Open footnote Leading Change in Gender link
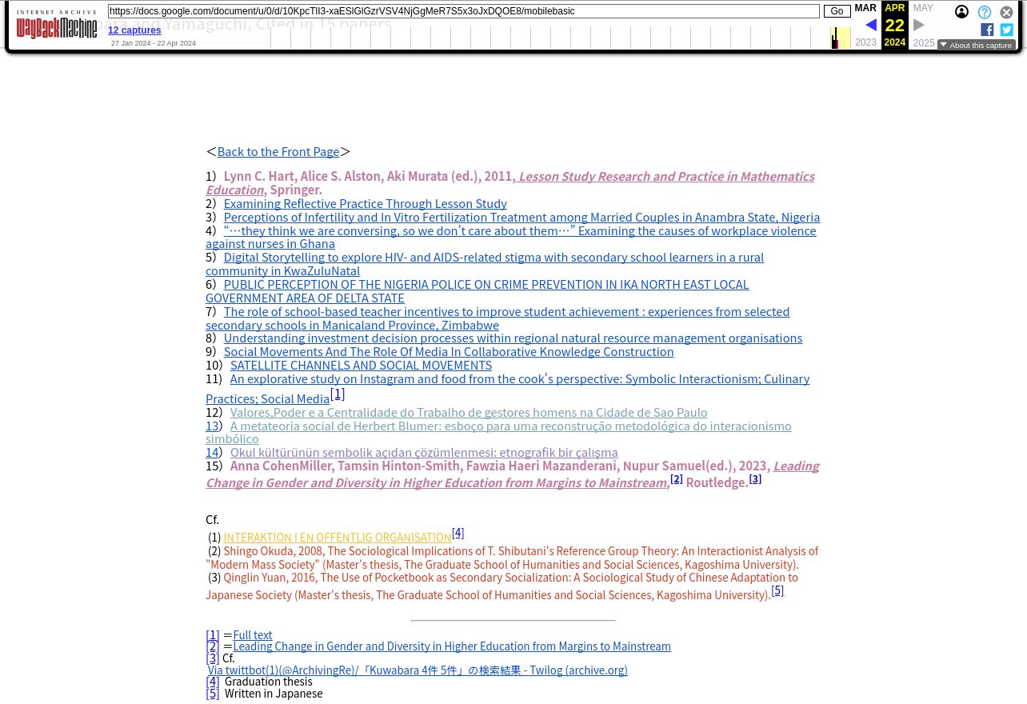Image resolution: width=1027 pixels, height=704 pixels. (452, 646)
